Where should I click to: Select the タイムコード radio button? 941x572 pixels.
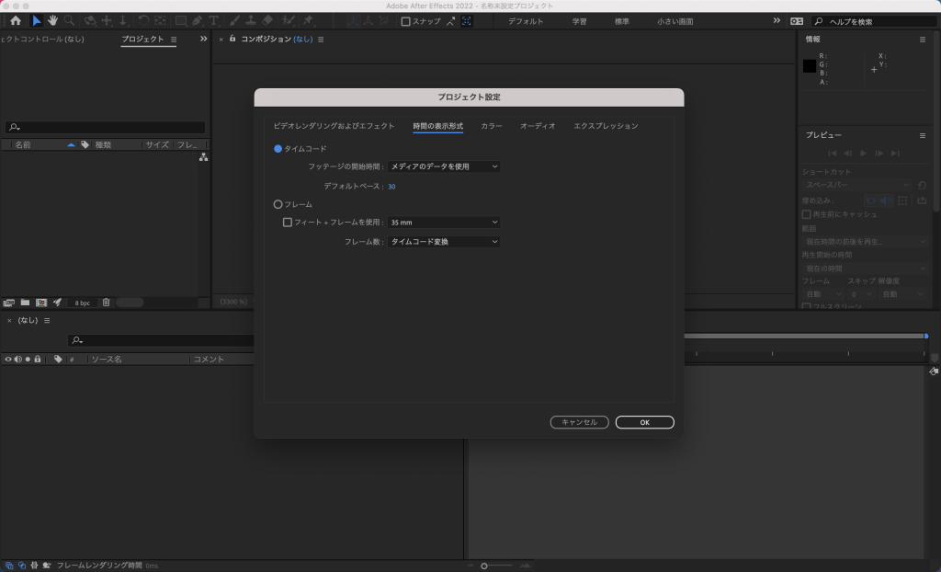278,149
